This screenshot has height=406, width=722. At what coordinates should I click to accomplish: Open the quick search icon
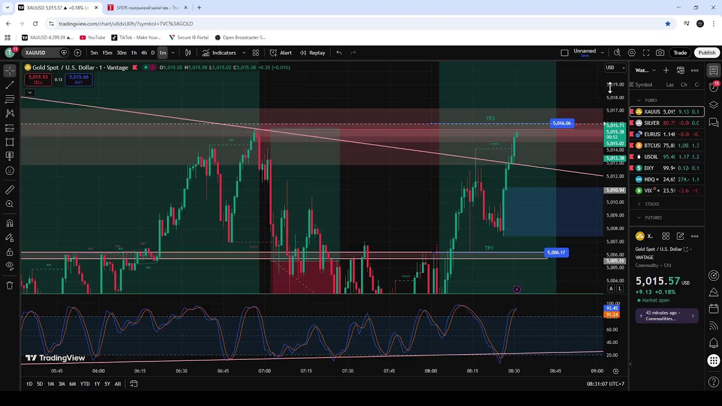pyautogui.click(x=617, y=52)
